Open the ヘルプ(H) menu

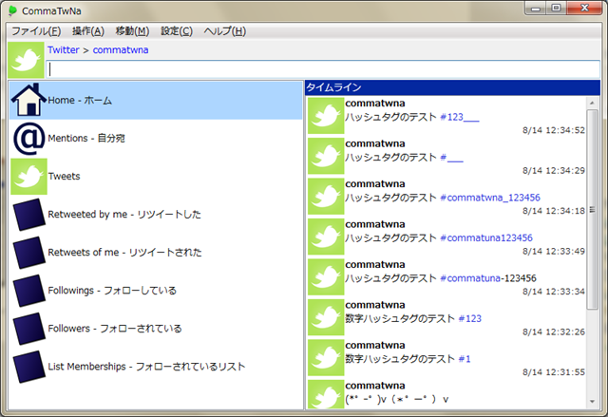[225, 31]
